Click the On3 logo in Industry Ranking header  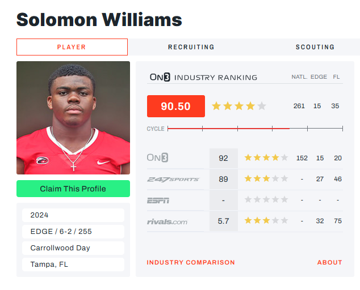coord(160,77)
